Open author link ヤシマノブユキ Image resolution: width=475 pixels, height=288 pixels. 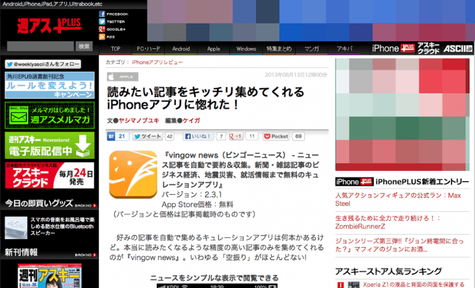click(139, 121)
